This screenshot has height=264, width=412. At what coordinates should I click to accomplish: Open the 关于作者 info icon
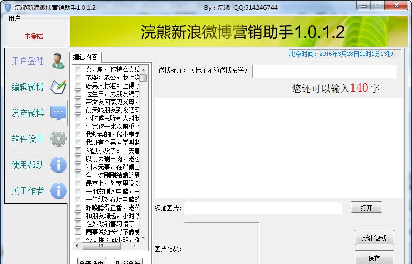(58, 191)
